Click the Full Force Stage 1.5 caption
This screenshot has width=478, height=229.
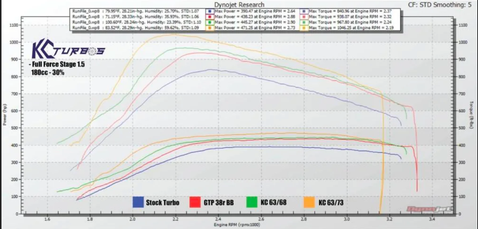(x=57, y=64)
